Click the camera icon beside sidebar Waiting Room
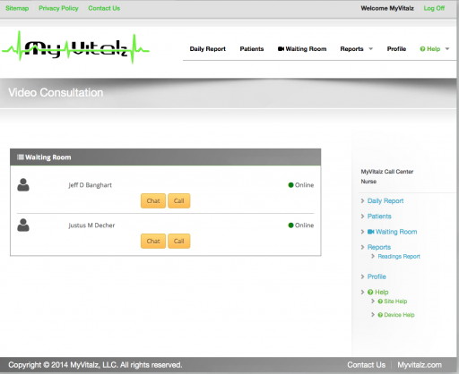This screenshot has height=374, width=459. pyautogui.click(x=371, y=232)
